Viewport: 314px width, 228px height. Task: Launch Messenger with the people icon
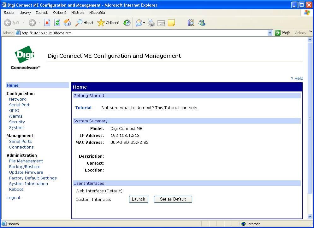pyautogui.click(x=202, y=23)
